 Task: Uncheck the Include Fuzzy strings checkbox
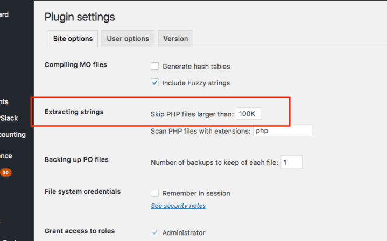[x=154, y=83]
